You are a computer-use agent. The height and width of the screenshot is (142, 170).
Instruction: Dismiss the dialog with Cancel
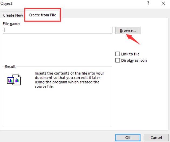click(156, 138)
